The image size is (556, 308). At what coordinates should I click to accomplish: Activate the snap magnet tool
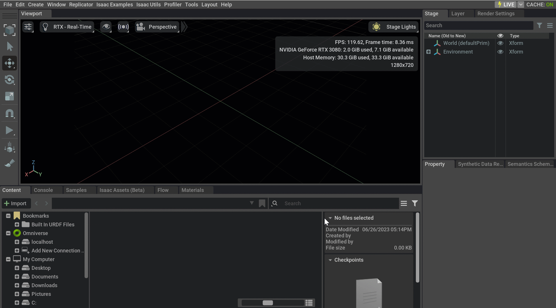10,113
